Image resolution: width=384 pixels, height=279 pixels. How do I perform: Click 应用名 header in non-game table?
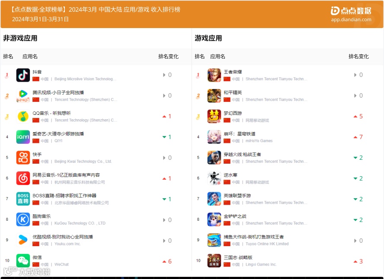[30, 57]
